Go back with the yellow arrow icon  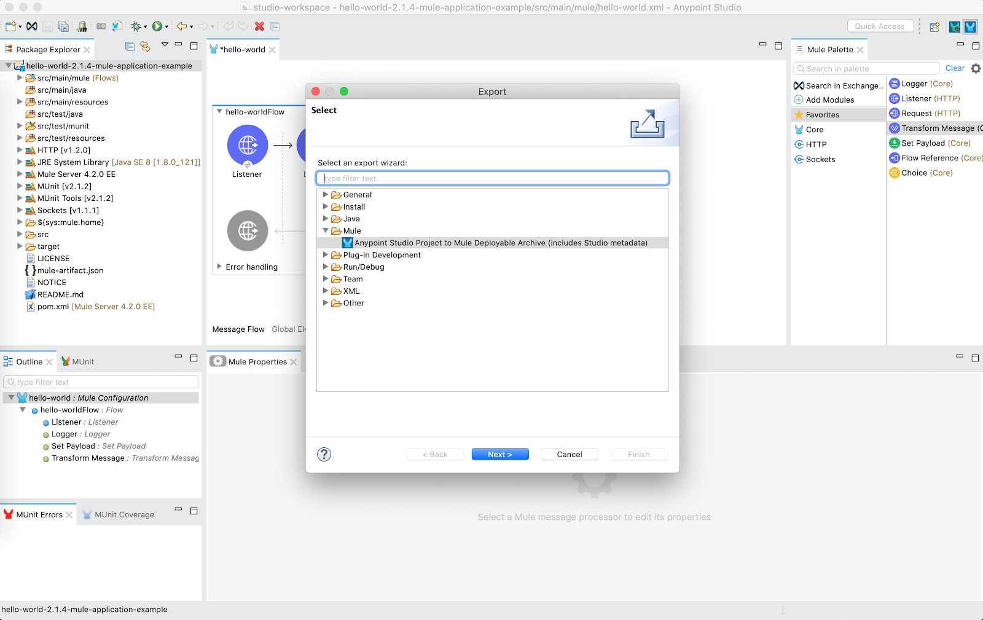tap(182, 26)
